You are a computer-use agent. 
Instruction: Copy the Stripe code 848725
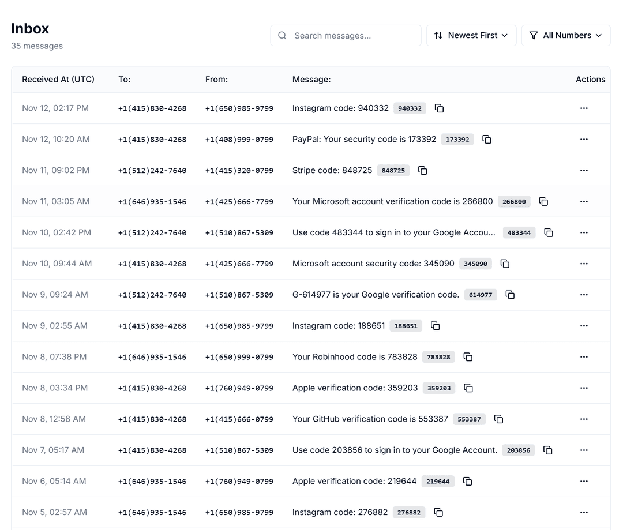click(x=423, y=170)
